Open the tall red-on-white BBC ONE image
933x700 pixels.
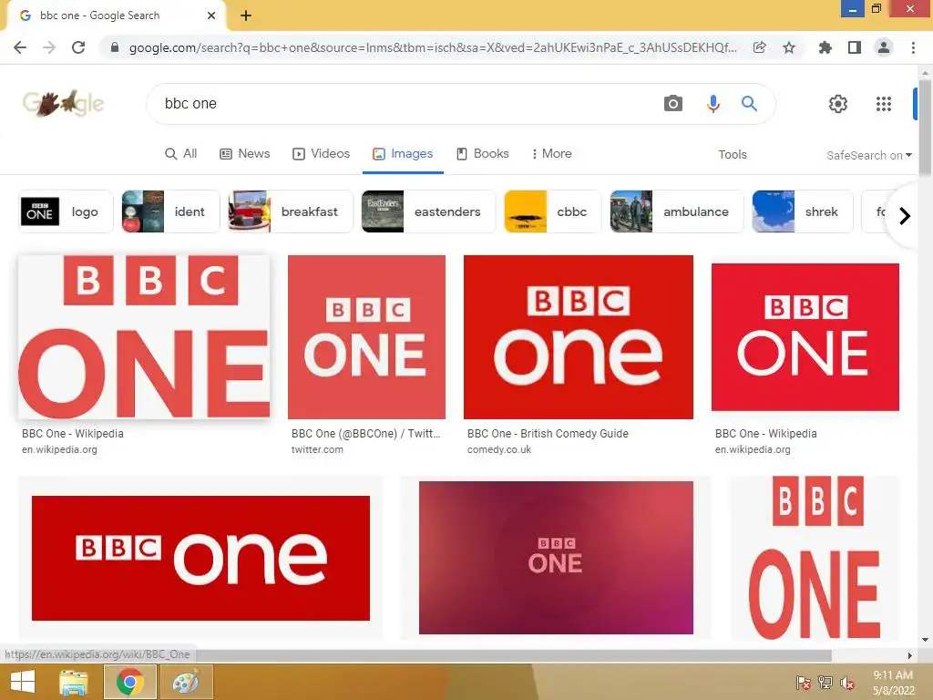[x=815, y=558]
